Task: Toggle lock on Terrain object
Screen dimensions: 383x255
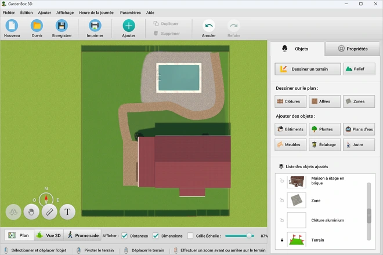Action: pos(281,239)
